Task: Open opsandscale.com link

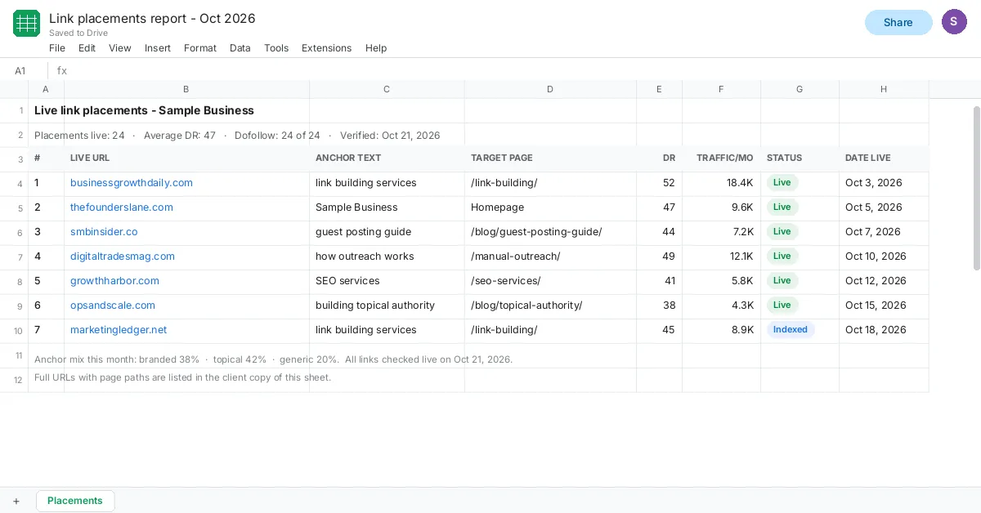Action: pyautogui.click(x=113, y=306)
